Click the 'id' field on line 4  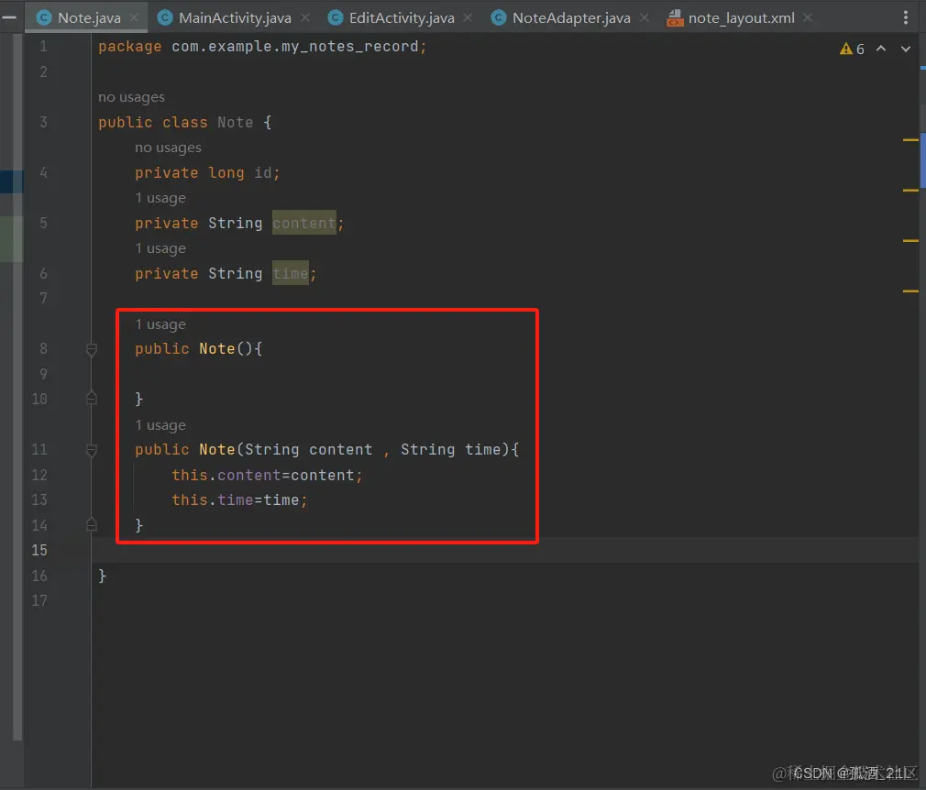tap(263, 172)
